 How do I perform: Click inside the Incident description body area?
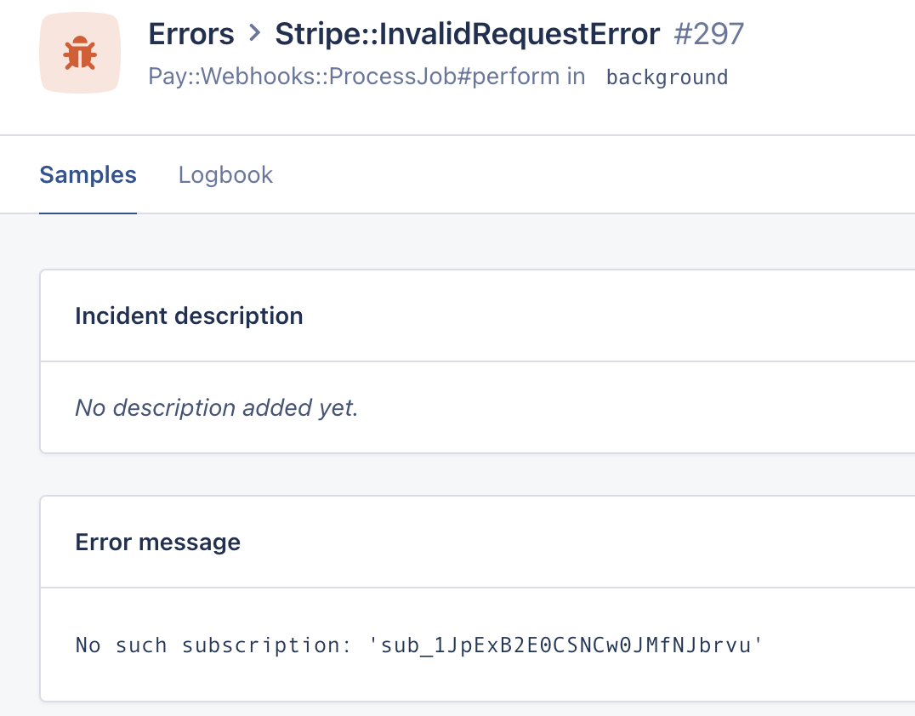click(425, 407)
